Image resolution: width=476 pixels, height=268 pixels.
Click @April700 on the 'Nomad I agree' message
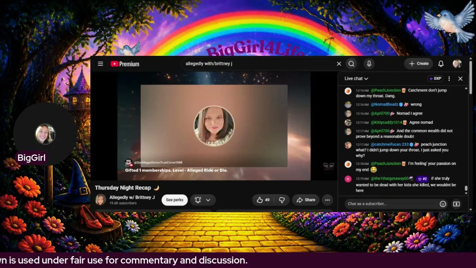pos(380,114)
